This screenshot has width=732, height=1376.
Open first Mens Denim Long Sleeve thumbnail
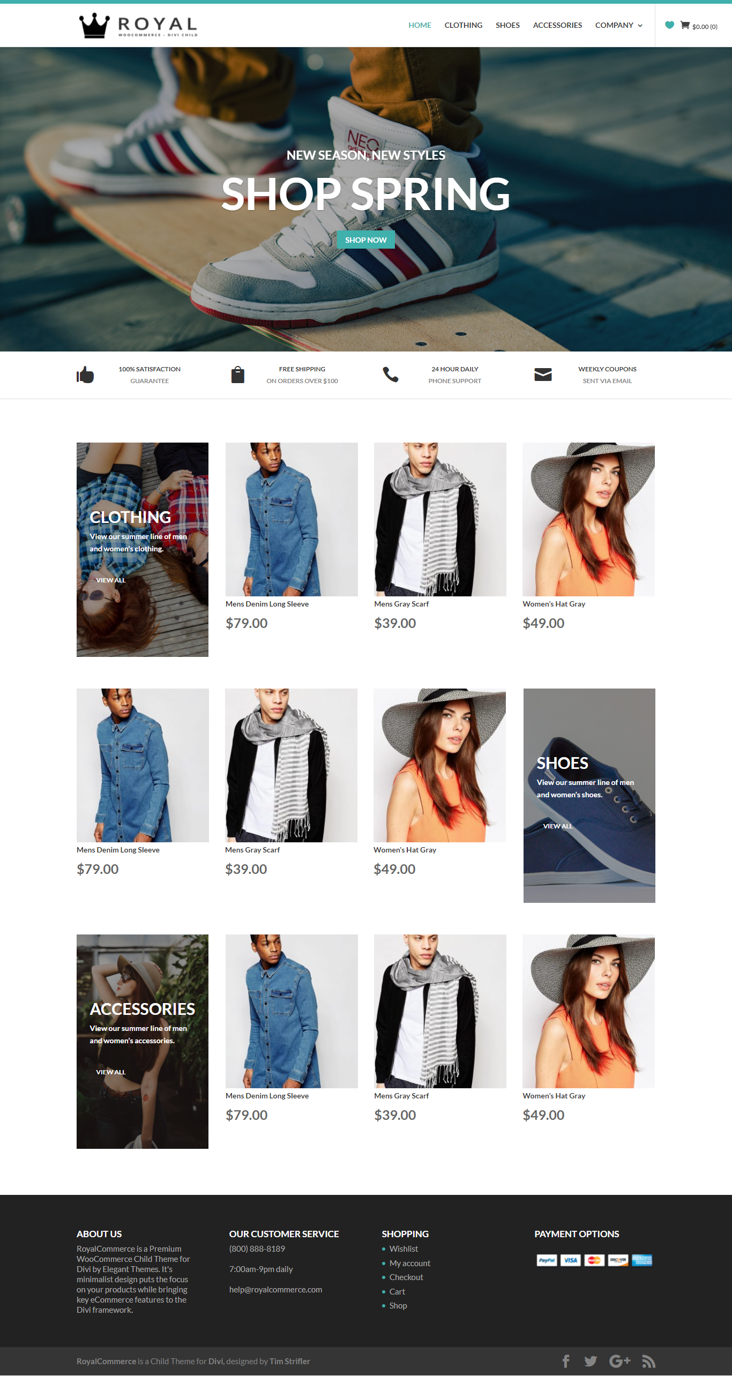(x=292, y=519)
